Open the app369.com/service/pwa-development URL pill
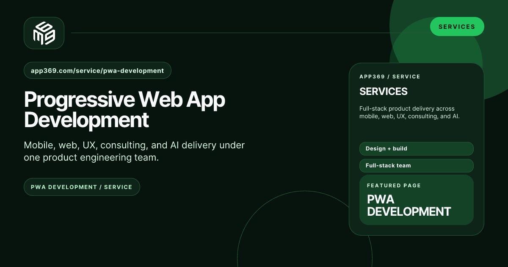The image size is (508, 267). (97, 70)
